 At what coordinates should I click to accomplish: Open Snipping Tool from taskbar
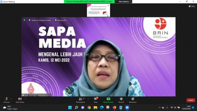click(108, 108)
